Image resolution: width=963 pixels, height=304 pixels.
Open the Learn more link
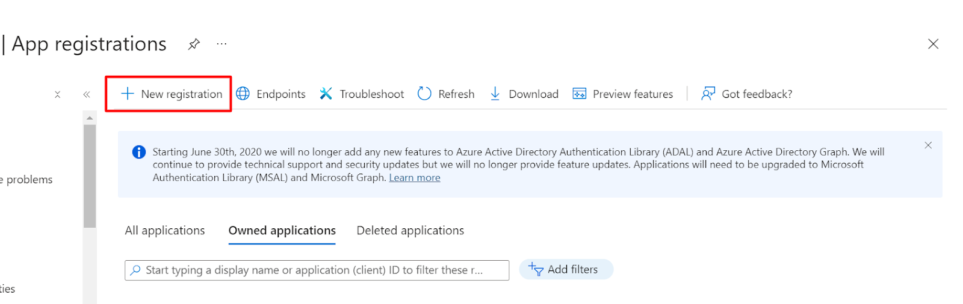pos(415,178)
